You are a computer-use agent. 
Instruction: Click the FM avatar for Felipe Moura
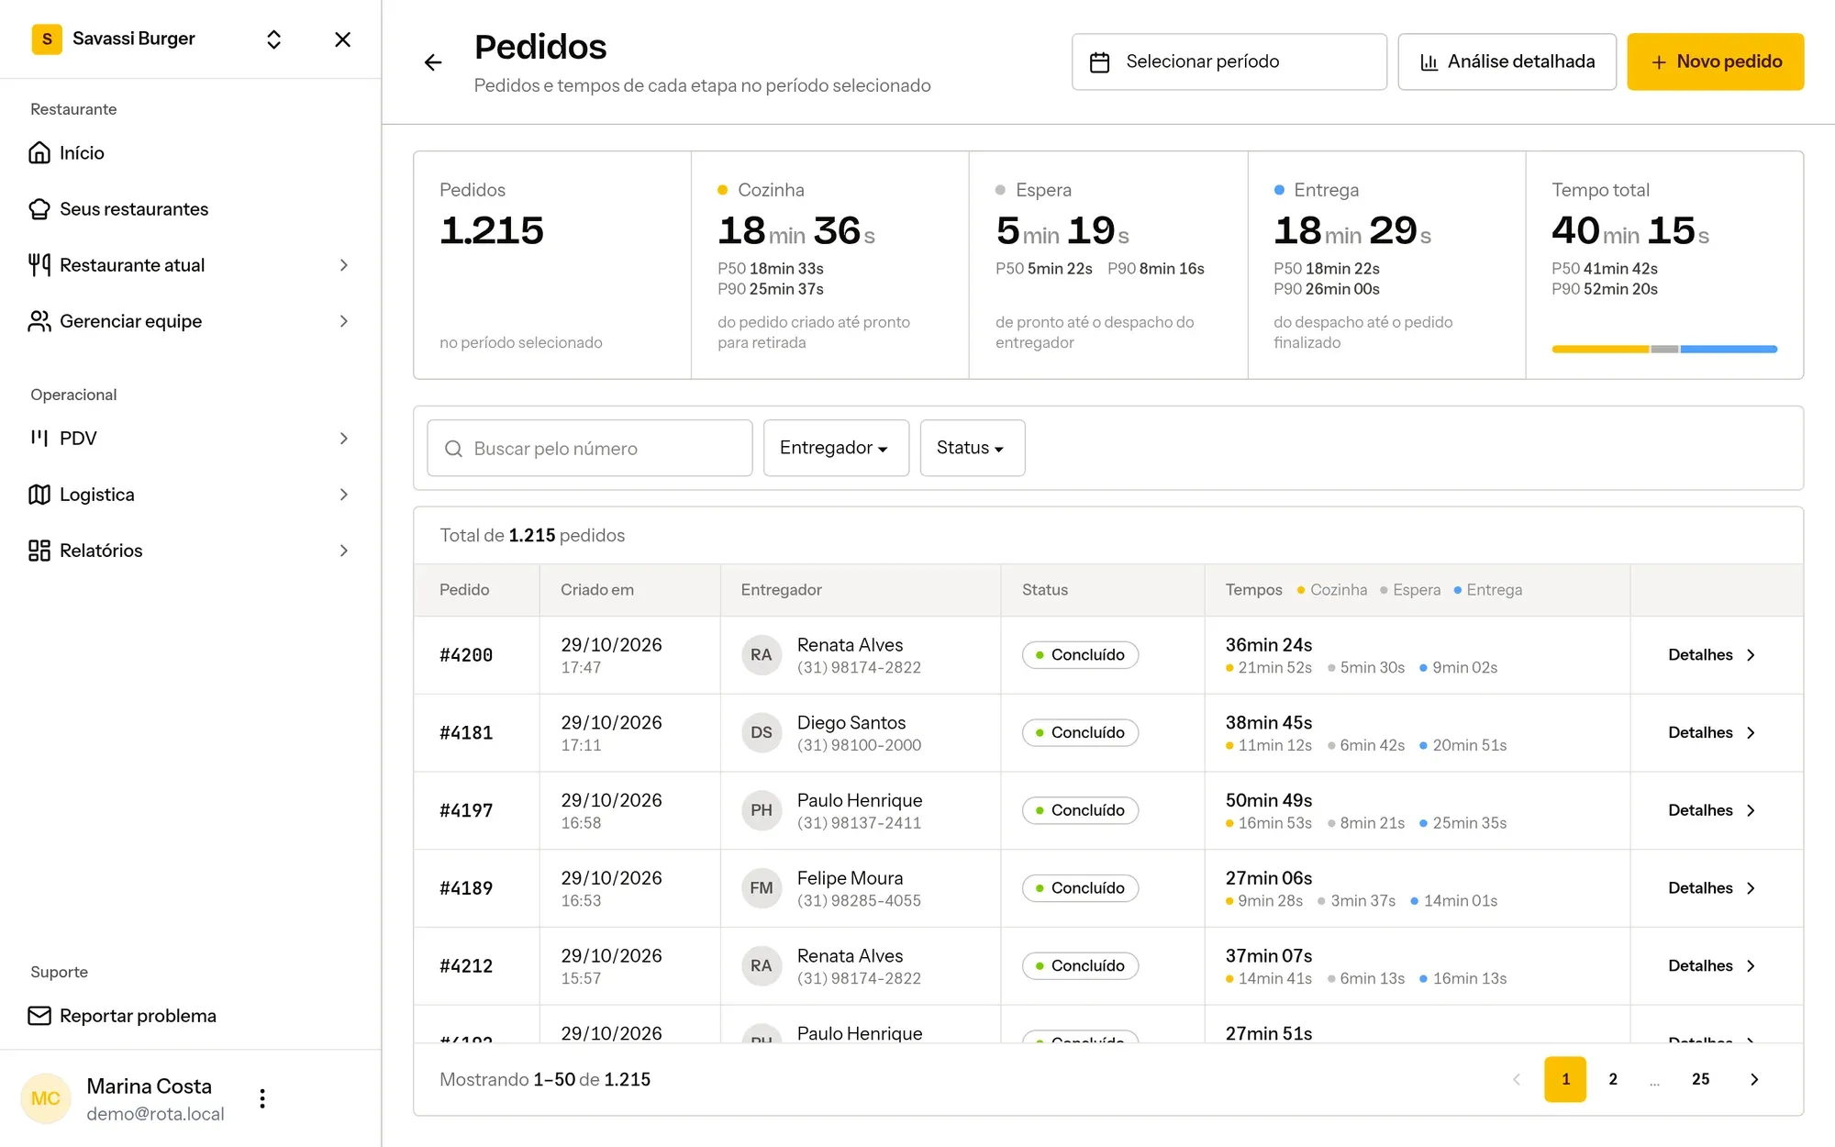(761, 888)
